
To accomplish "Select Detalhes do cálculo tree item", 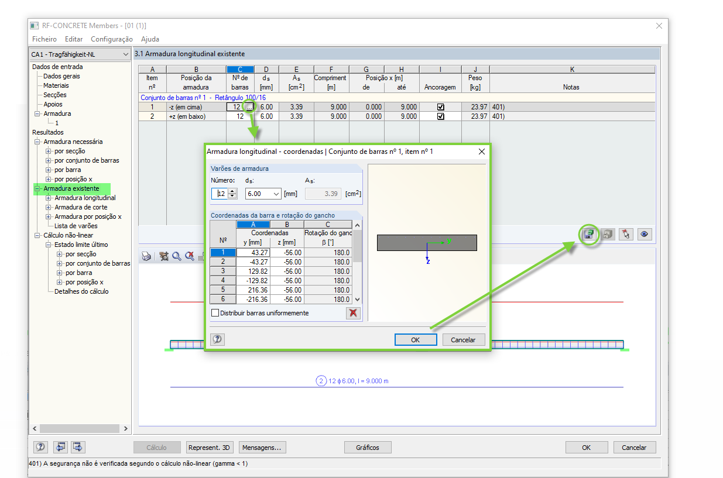I will (81, 291).
